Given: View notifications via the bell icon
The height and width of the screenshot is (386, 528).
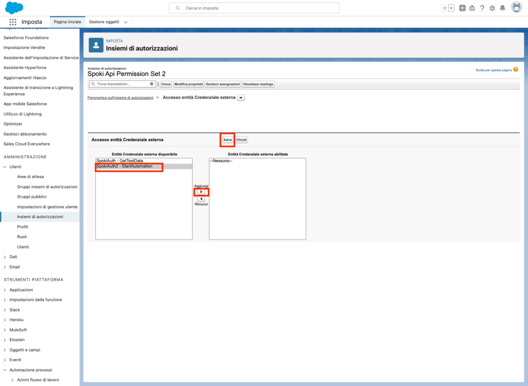Looking at the screenshot, I should 502,8.
